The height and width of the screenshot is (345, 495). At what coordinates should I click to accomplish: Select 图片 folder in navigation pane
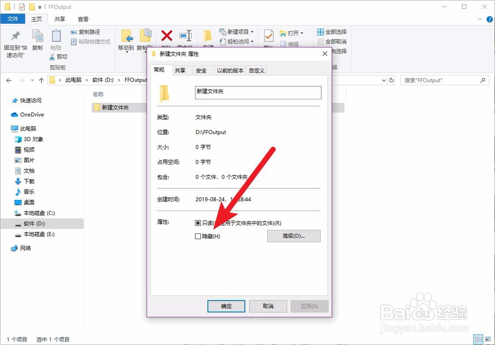[25, 160]
